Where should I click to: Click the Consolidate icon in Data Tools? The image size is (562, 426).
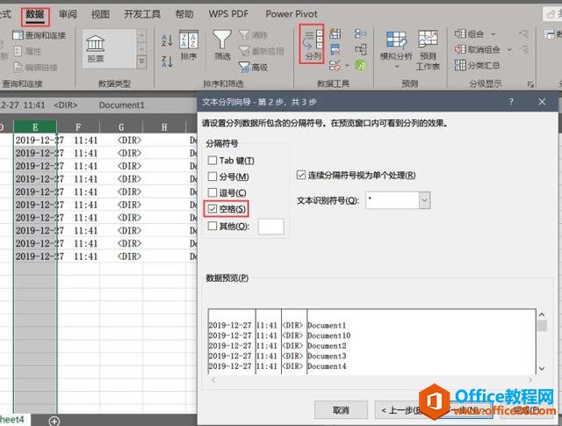361,34
